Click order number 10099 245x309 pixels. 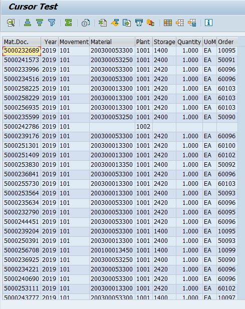point(226,250)
